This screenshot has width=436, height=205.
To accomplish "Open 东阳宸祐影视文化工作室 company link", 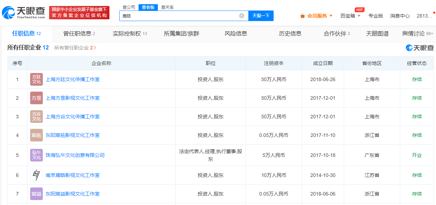I will pos(73,135).
